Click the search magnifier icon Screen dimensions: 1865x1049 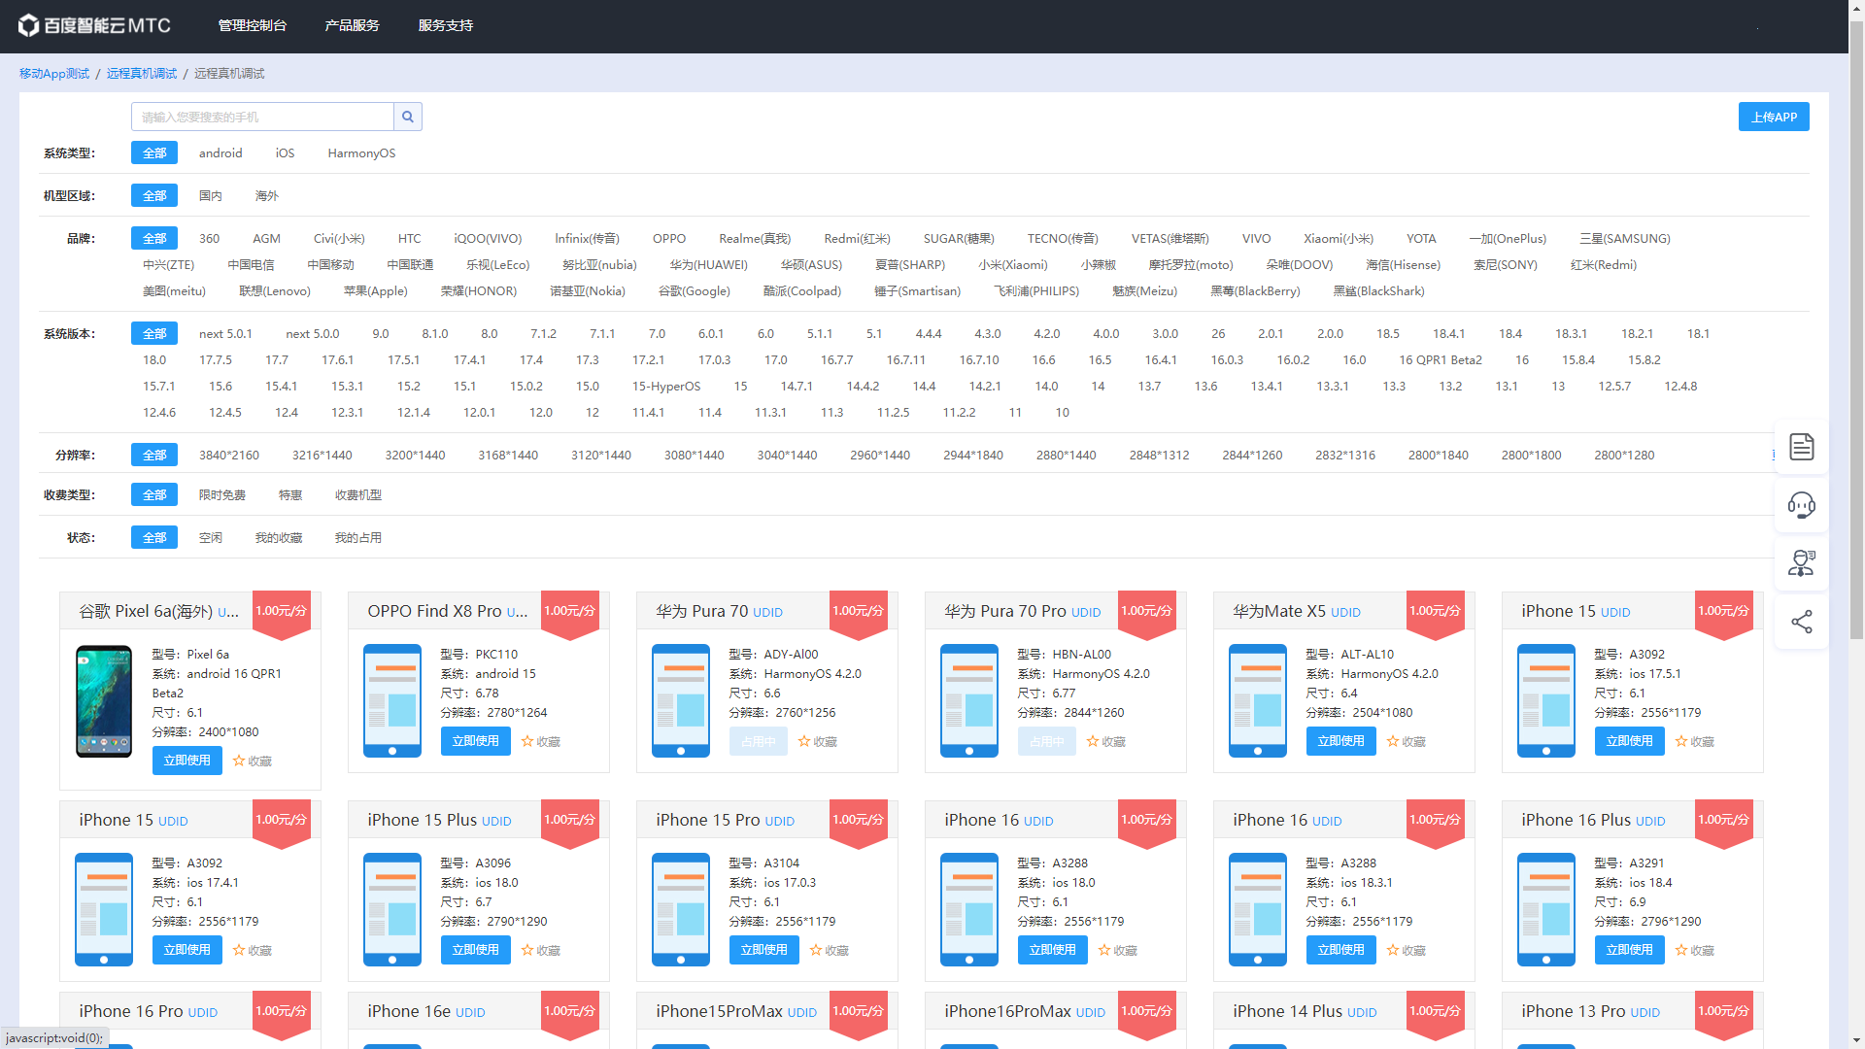click(x=408, y=117)
